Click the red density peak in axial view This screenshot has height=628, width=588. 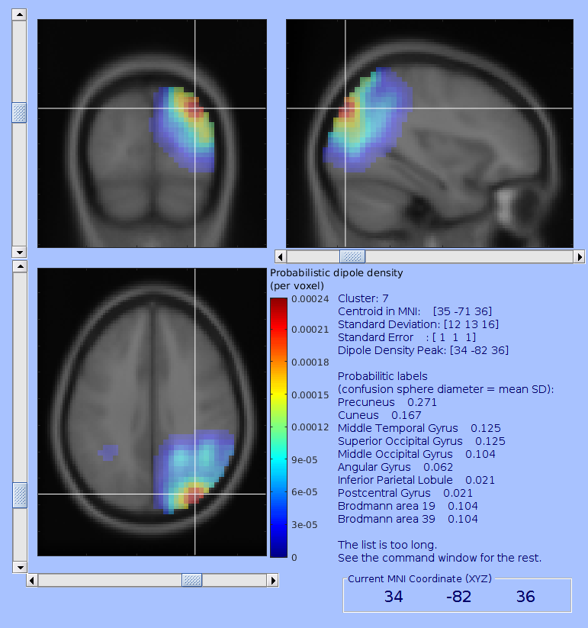(193, 495)
